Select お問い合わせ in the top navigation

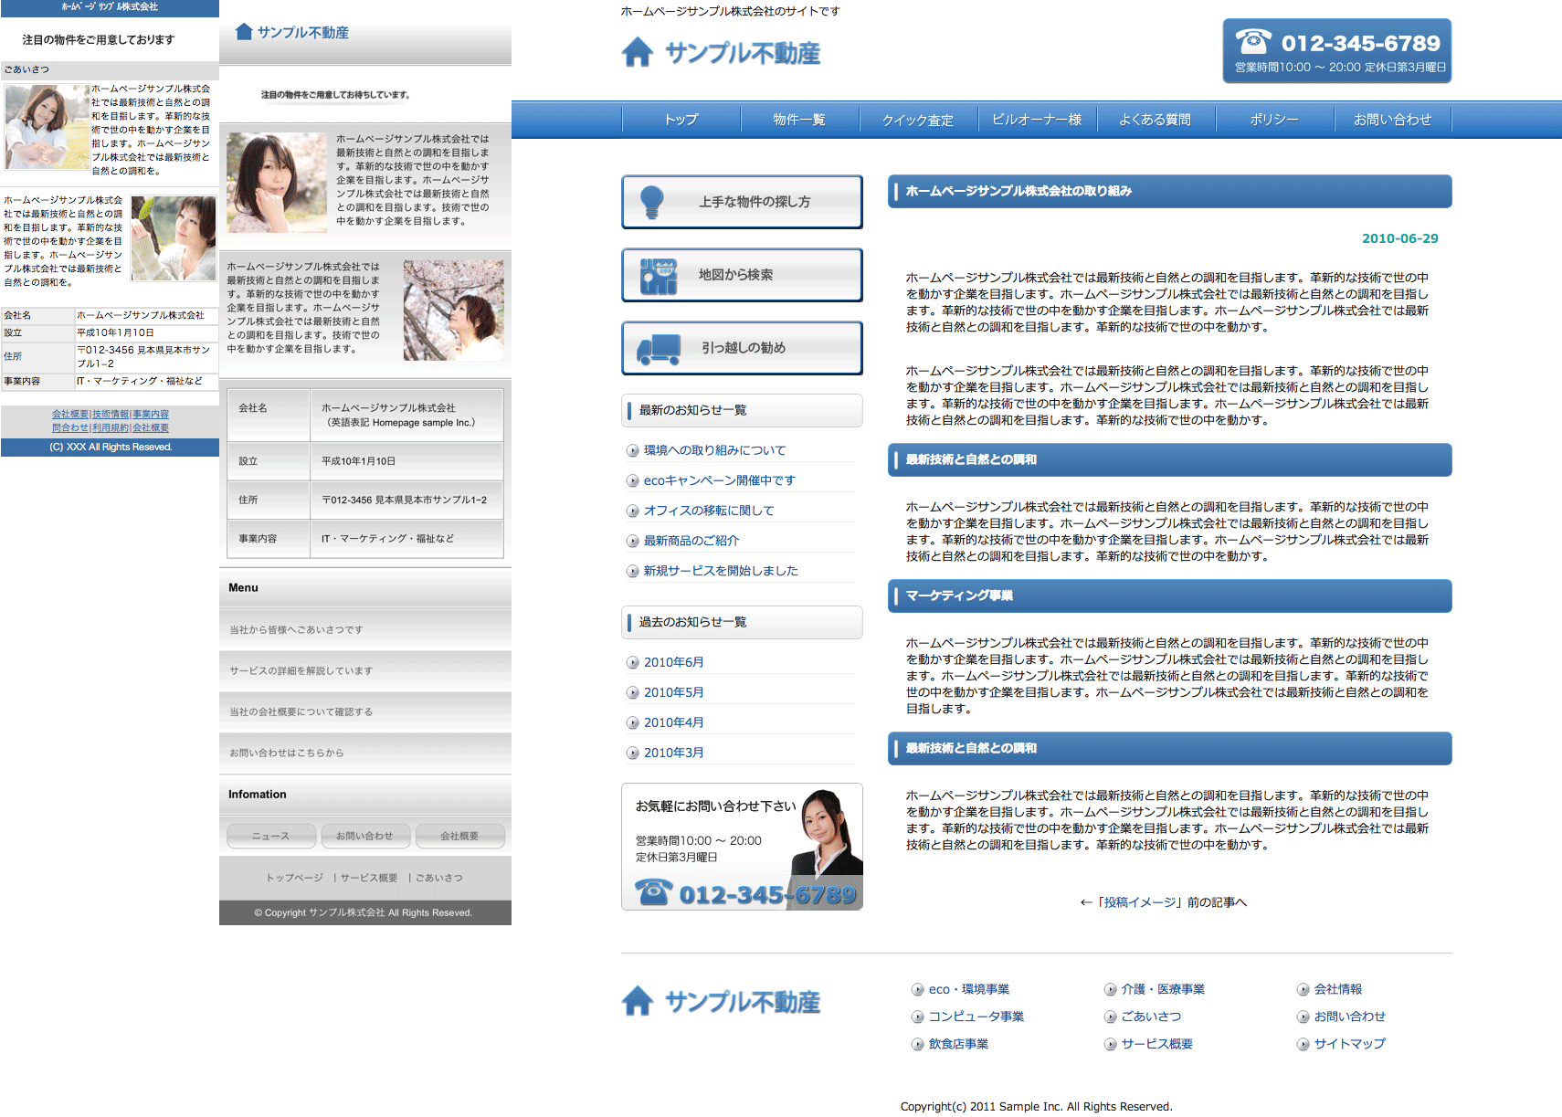[1392, 120]
